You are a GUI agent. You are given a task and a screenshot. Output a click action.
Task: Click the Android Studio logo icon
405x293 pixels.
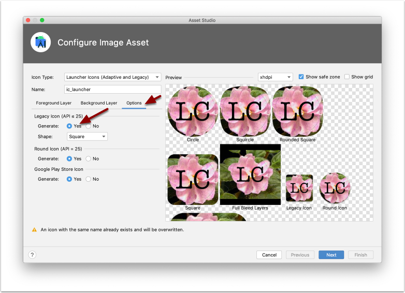pyautogui.click(x=40, y=42)
